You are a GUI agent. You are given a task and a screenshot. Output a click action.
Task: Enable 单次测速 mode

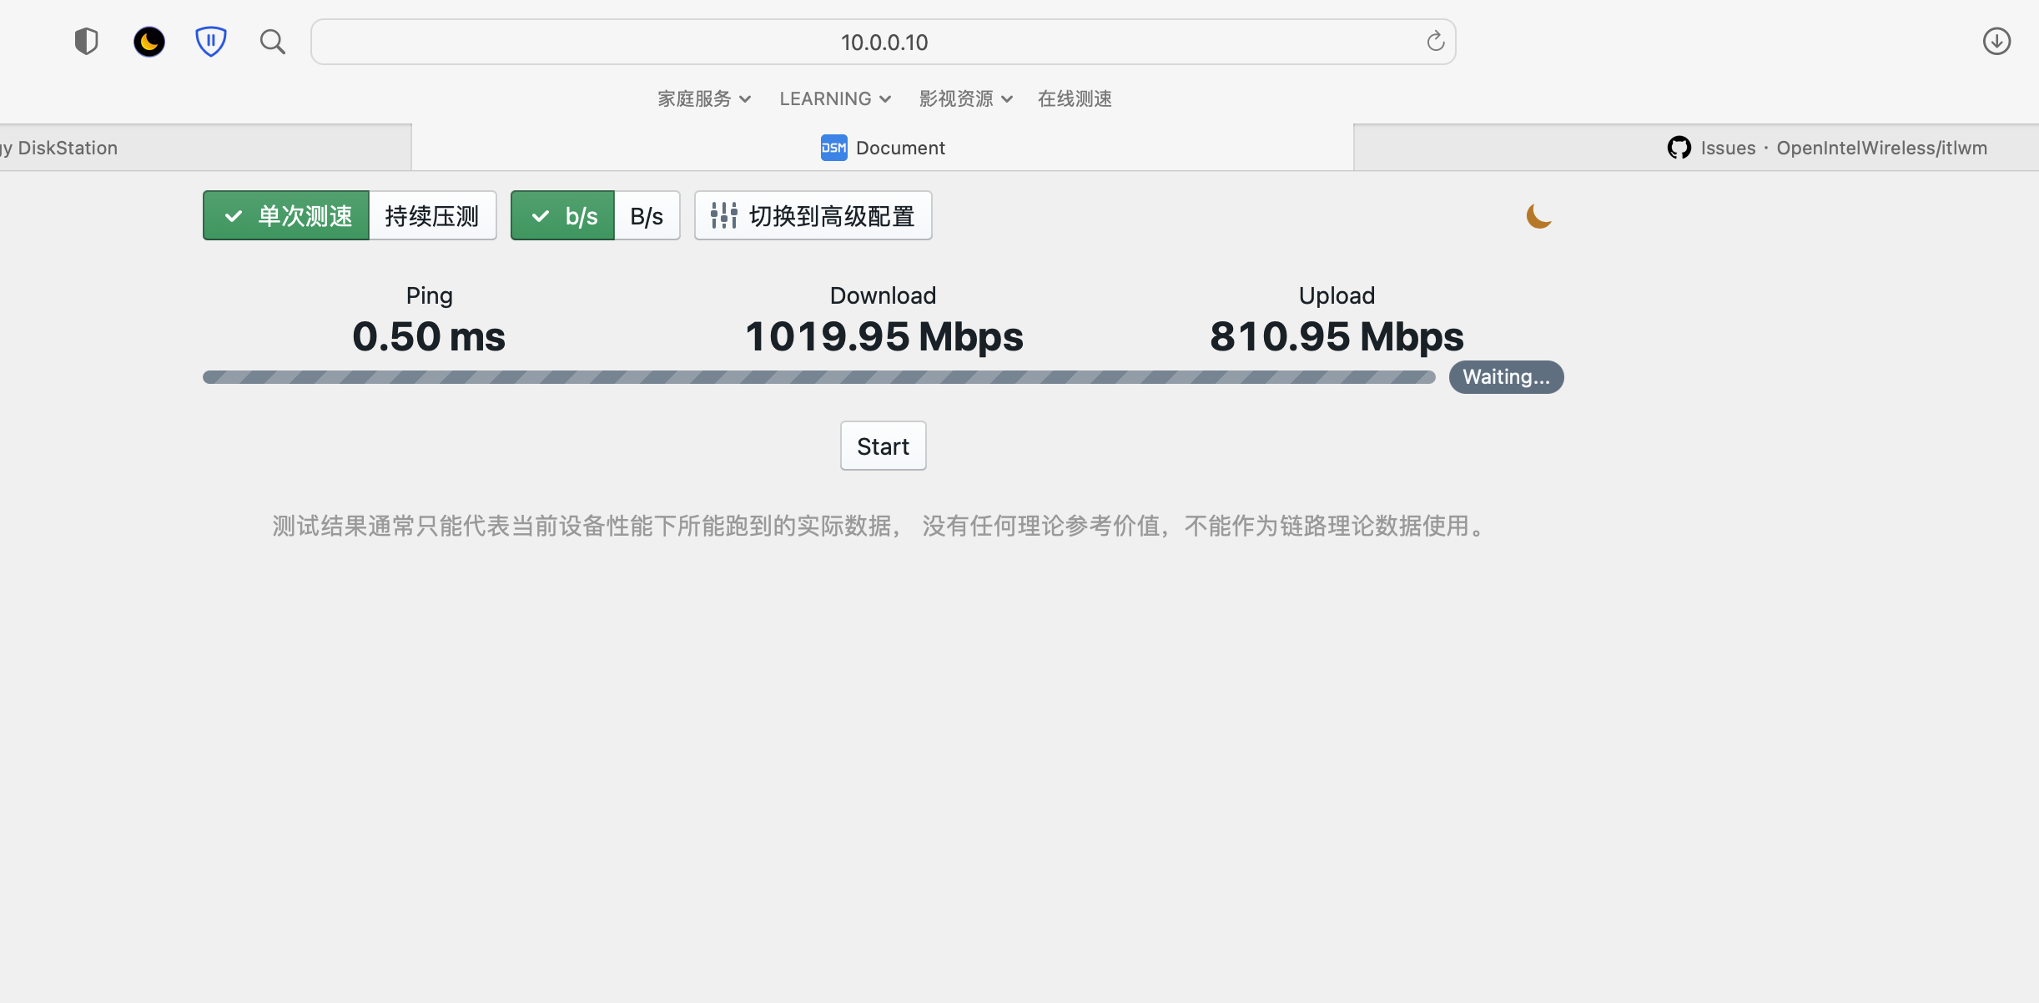coord(286,215)
